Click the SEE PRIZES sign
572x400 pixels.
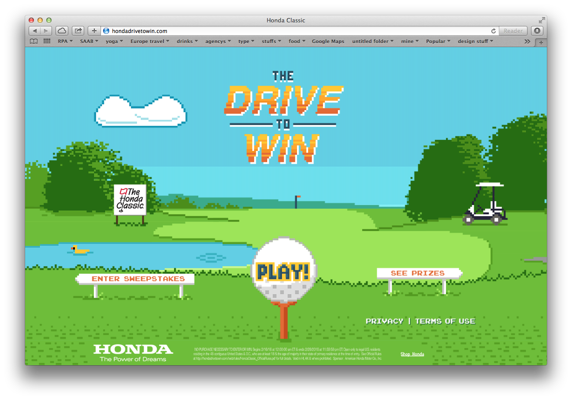coord(419,273)
